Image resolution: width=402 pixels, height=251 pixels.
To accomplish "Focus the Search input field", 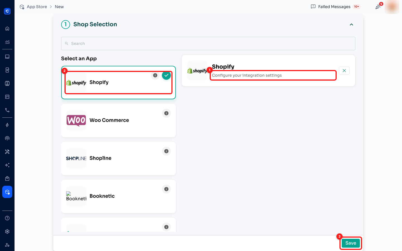I will [x=208, y=44].
